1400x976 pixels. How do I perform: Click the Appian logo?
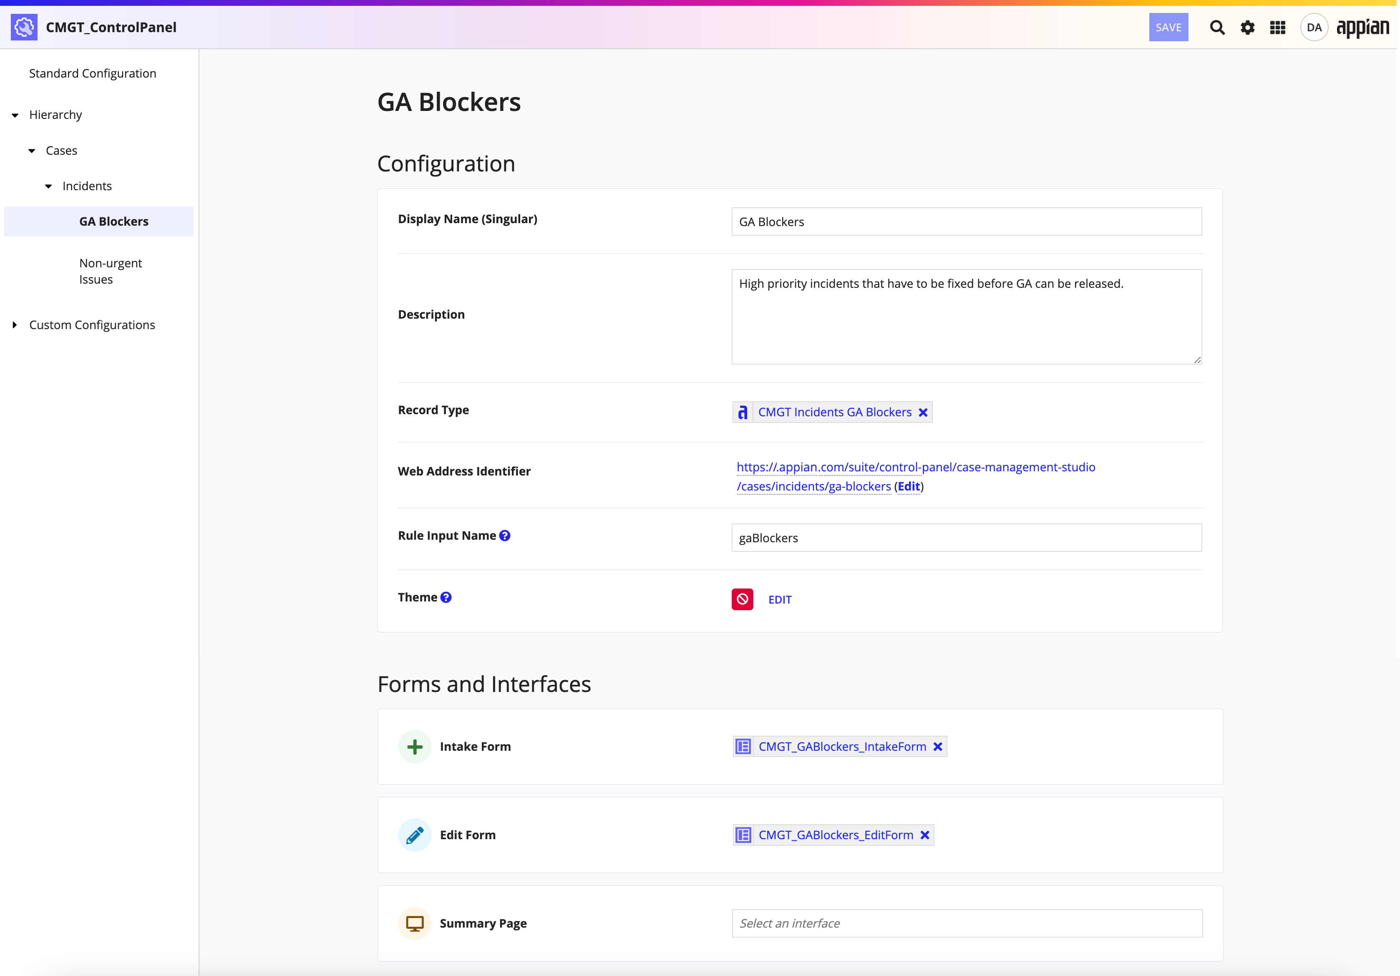click(1362, 28)
